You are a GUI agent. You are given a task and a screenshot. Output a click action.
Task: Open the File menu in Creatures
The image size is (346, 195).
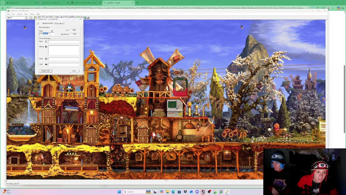(x=9, y=14)
